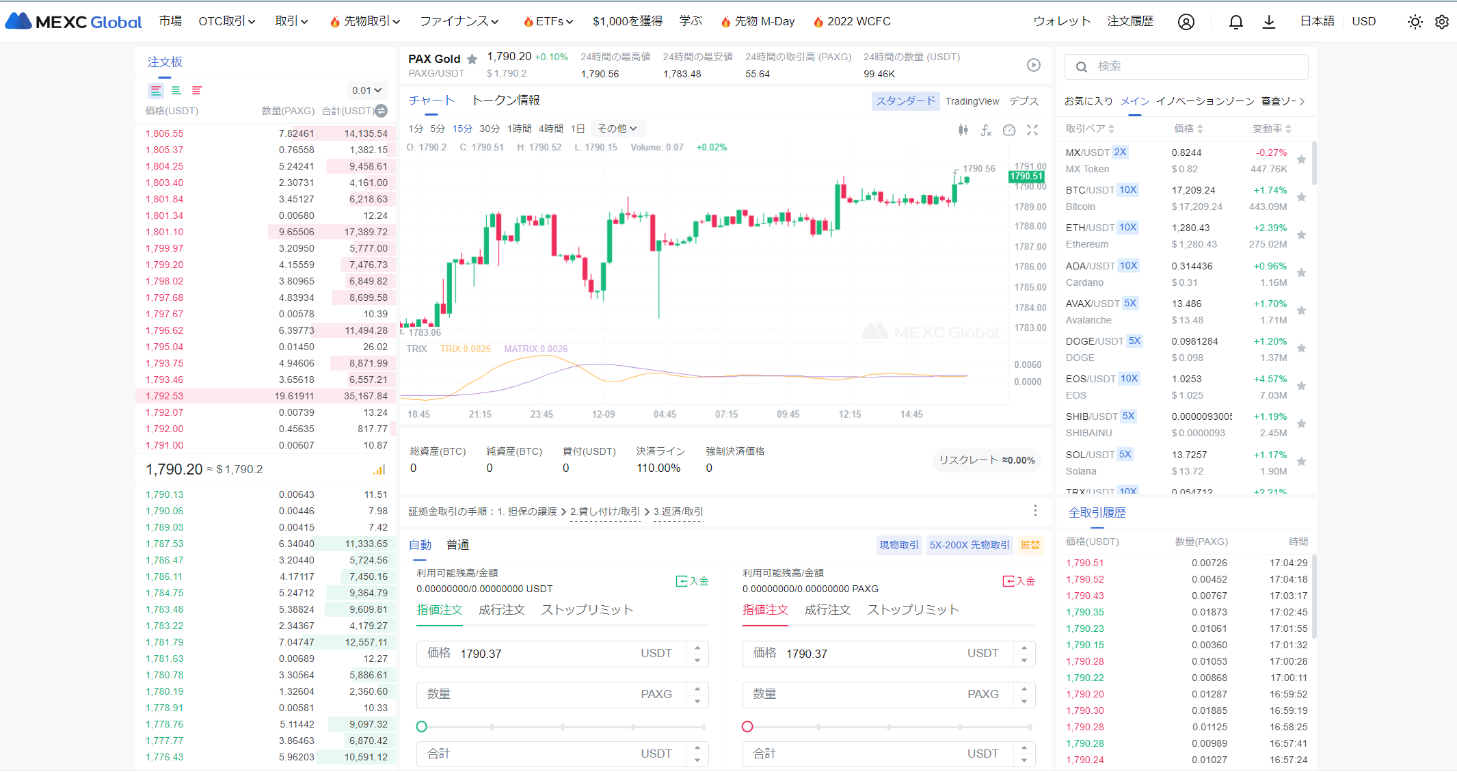Viewport: 1457px width, 772px height.
Task: Open the user account profile icon
Action: (x=1186, y=22)
